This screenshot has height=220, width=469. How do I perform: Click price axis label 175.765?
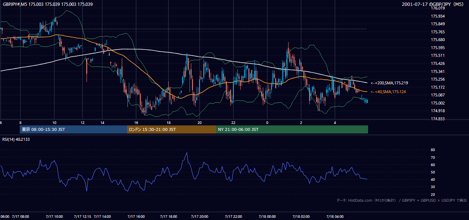pos(438,32)
